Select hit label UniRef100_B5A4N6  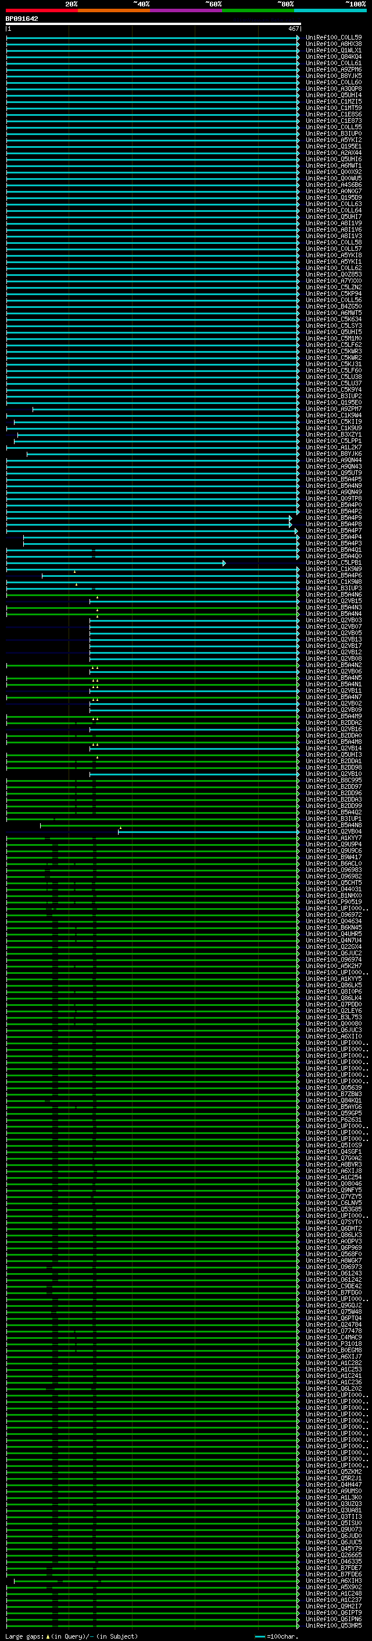tap(334, 595)
